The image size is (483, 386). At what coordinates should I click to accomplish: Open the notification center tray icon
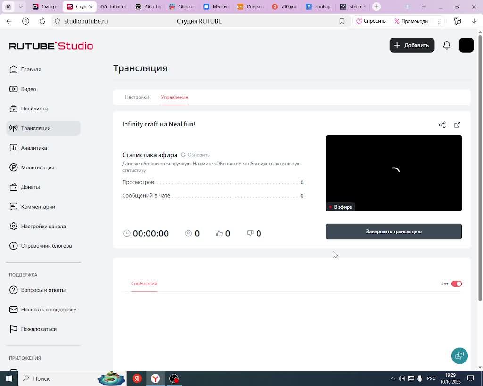pos(470,378)
